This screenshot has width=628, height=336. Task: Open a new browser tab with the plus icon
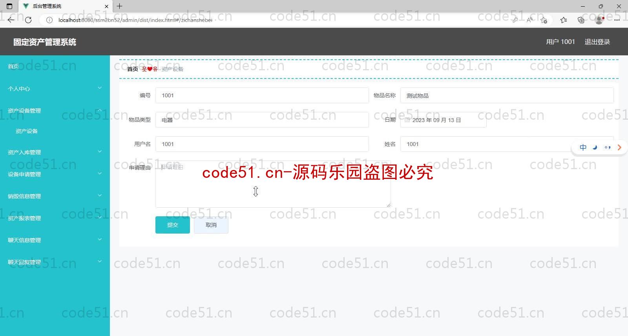coord(120,6)
